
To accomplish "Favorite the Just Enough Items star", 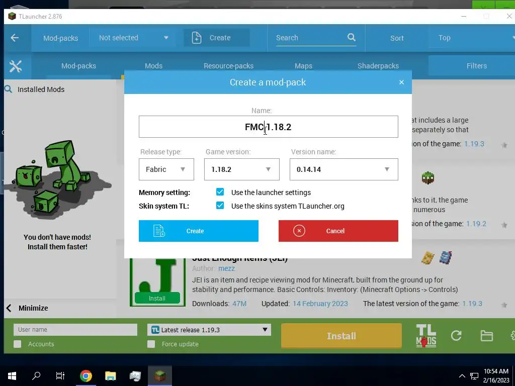I will tap(504, 305).
